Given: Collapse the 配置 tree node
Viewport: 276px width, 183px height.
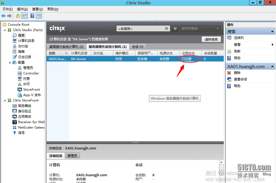Looking at the screenshot, I should point(10,63).
